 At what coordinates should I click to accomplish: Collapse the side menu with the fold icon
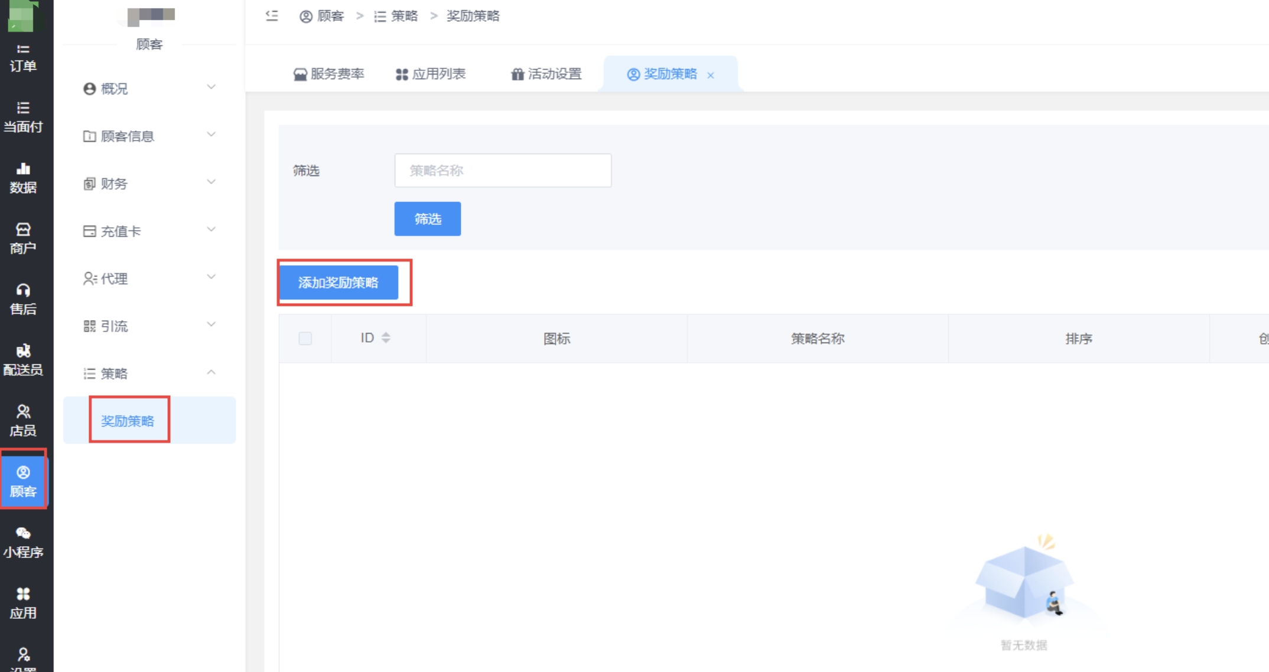pos(272,16)
